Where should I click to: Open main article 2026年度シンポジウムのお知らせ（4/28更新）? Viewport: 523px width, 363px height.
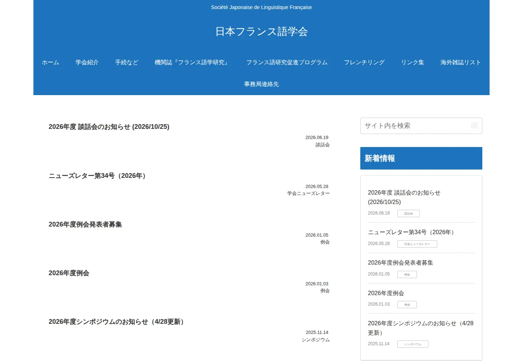(118, 322)
